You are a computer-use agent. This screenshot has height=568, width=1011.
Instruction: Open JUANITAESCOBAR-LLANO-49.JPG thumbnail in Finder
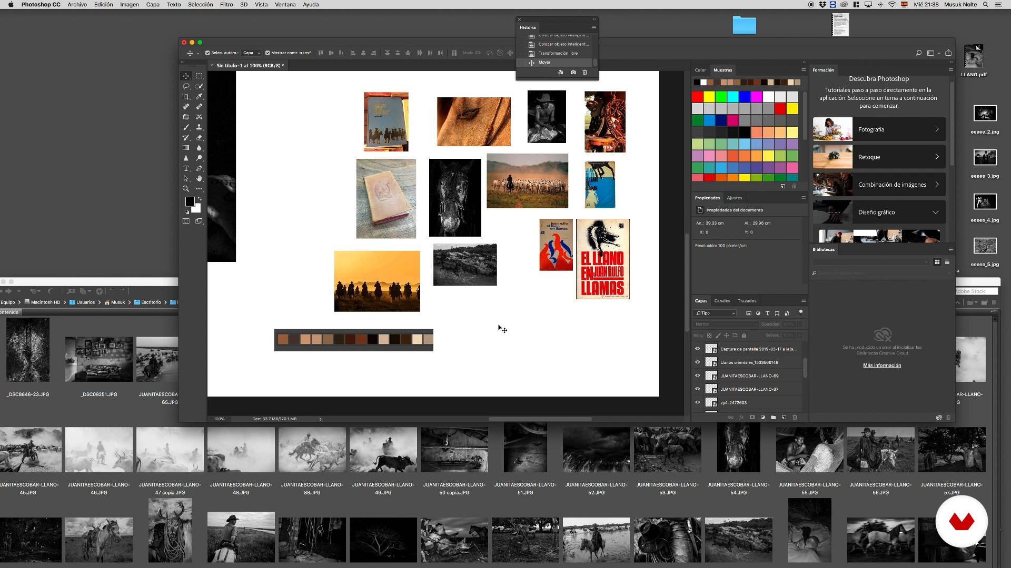pyautogui.click(x=383, y=450)
